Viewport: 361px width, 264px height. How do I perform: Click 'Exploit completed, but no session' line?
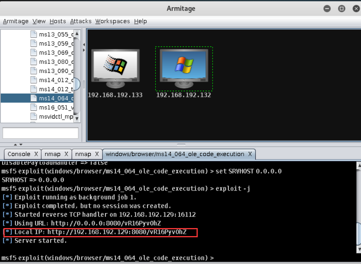87,206
